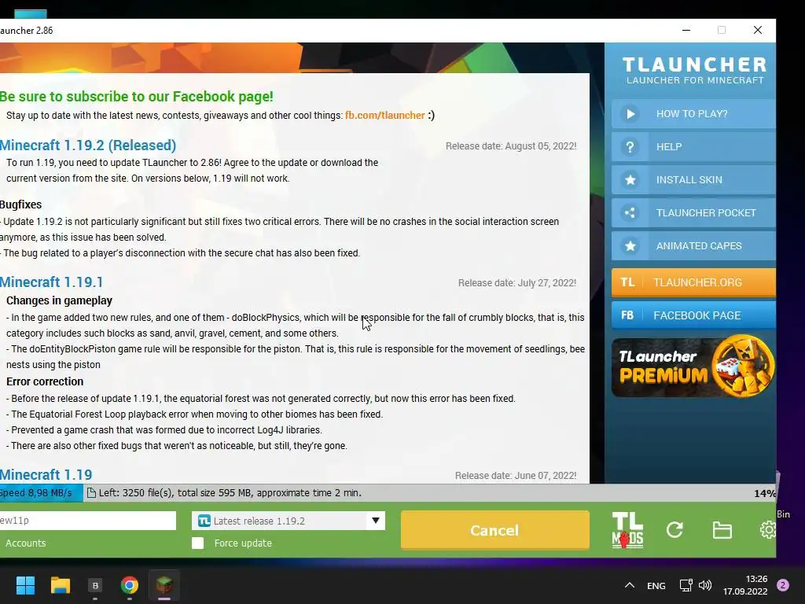805x604 pixels.
Task: Click the Minecraft block taskbar icon
Action: [x=164, y=585]
